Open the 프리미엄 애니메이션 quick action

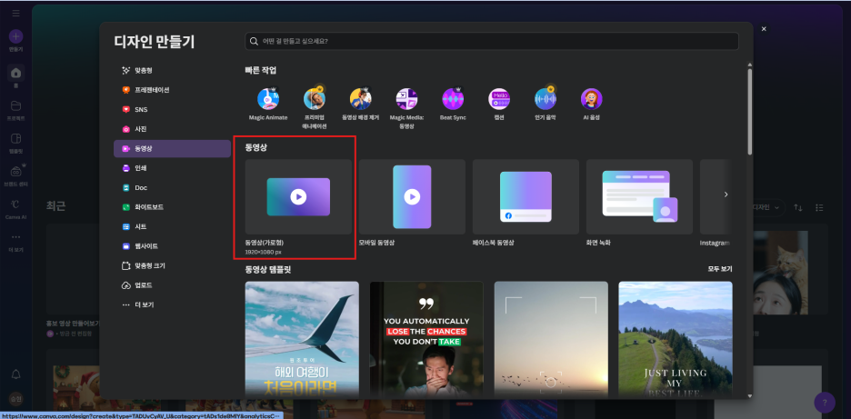click(315, 100)
